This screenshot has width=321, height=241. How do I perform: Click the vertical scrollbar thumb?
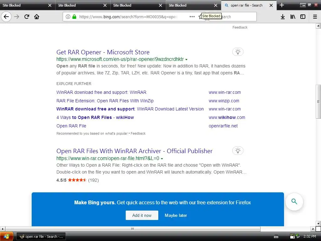pyautogui.click(x=318, y=101)
